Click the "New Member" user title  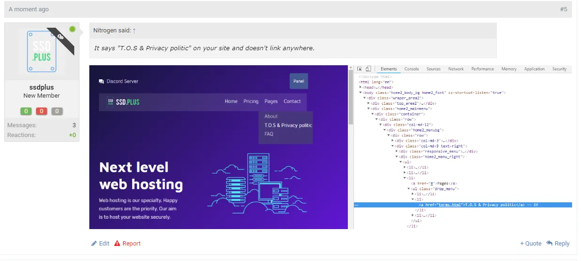click(x=42, y=95)
